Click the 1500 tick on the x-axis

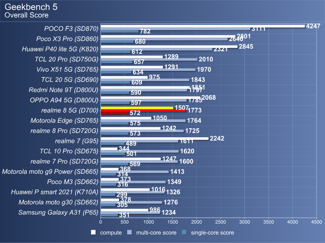tap(173, 222)
